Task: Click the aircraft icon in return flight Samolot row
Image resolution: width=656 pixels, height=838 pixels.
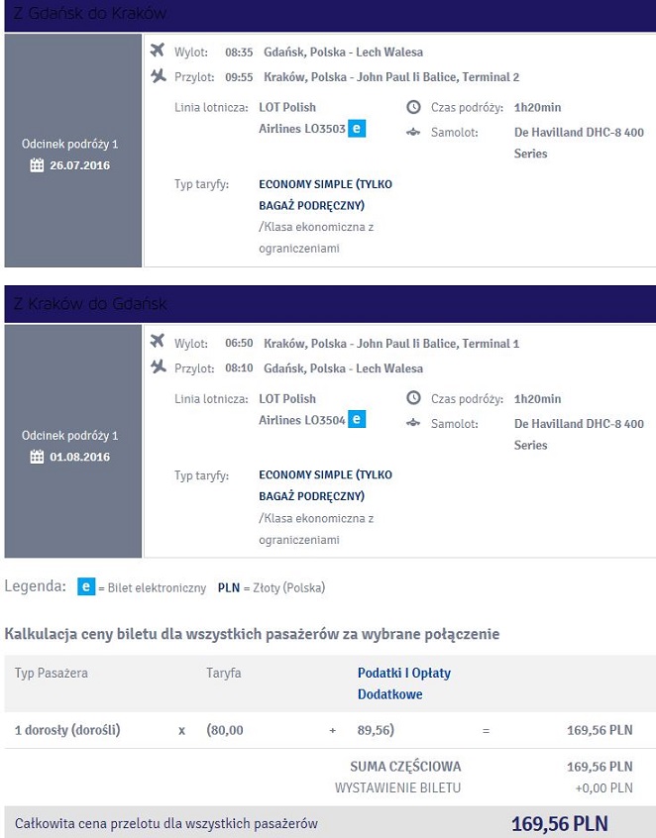Action: coord(413,423)
